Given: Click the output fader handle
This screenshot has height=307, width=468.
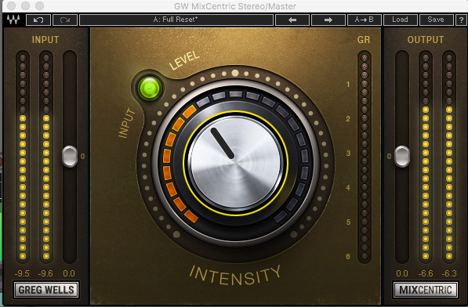Looking at the screenshot, I should [x=402, y=156].
